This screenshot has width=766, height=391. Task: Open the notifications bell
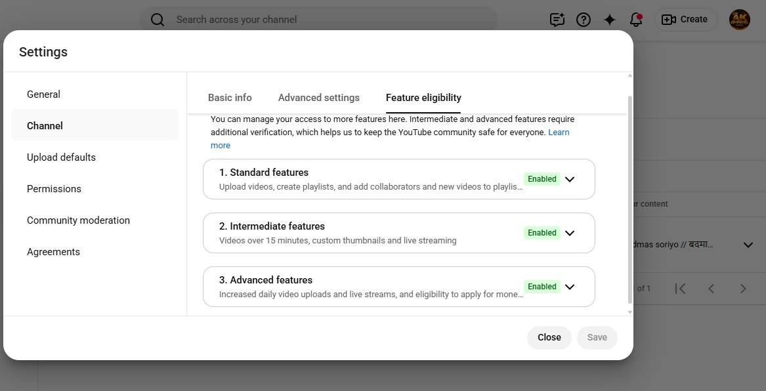(x=636, y=20)
